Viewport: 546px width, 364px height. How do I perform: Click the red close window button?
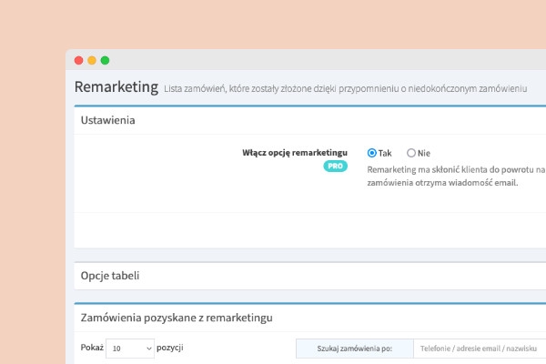tap(78, 60)
